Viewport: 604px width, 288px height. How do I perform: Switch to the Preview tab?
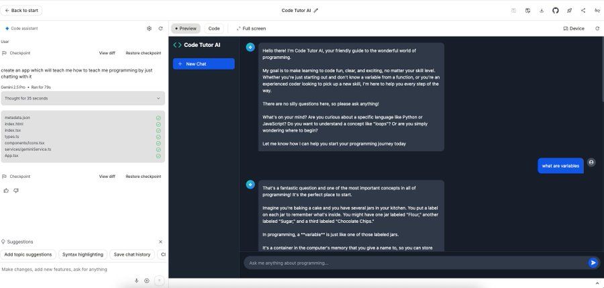pos(185,28)
